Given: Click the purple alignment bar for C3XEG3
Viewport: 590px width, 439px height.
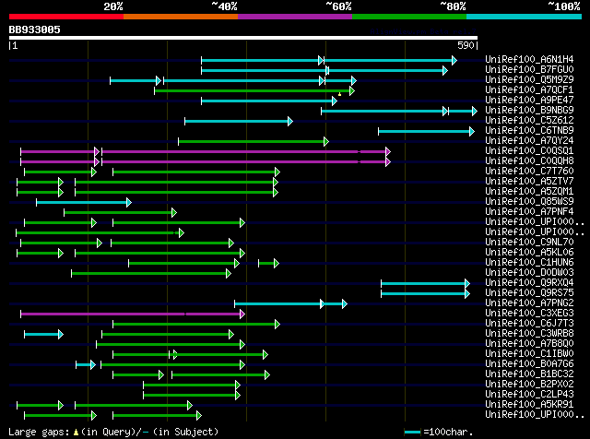Looking at the screenshot, I should tap(133, 314).
